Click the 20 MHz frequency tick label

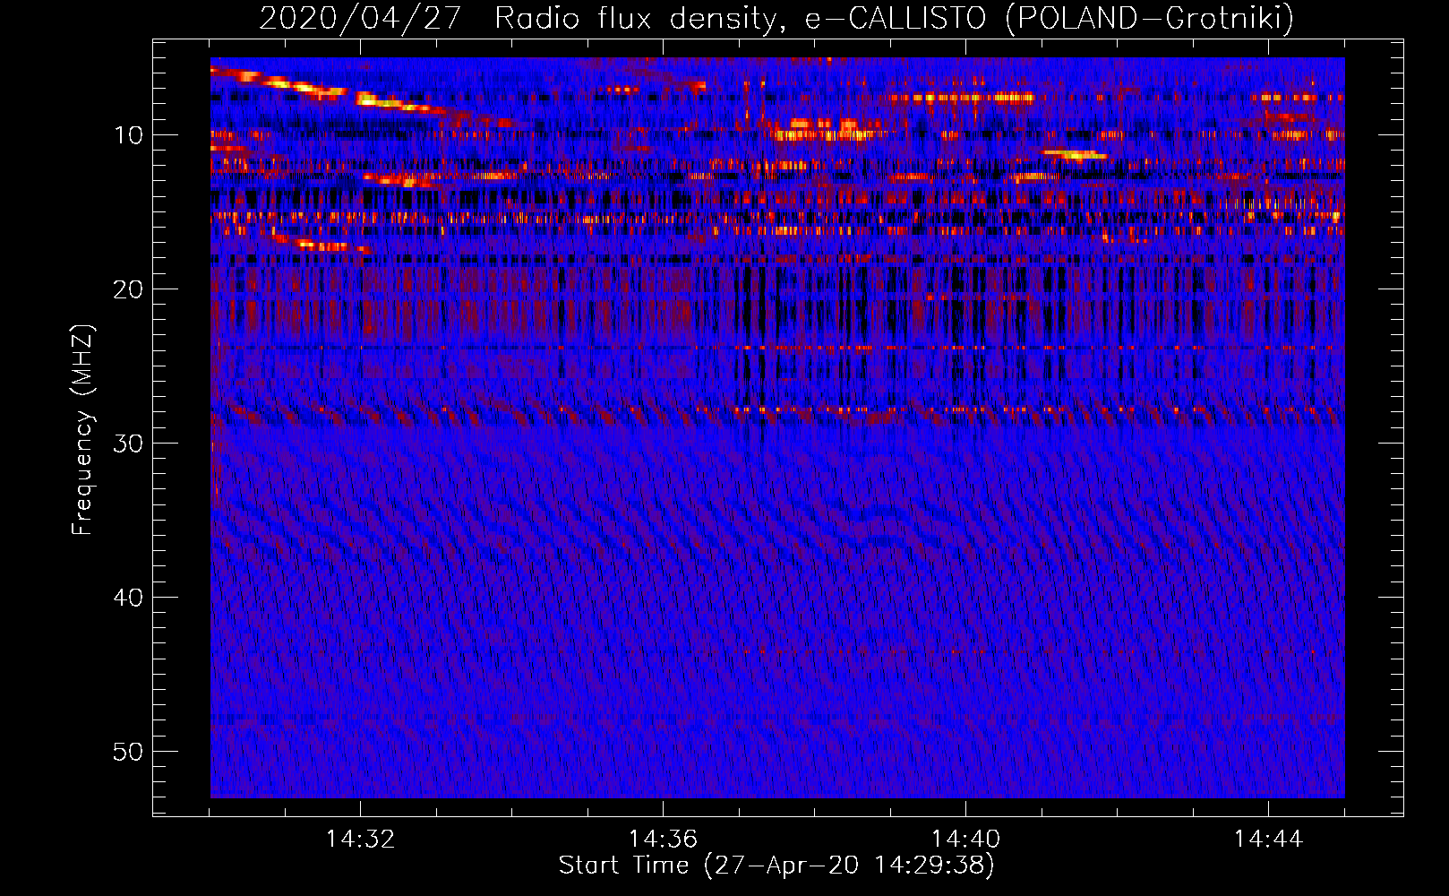pyautogui.click(x=129, y=289)
